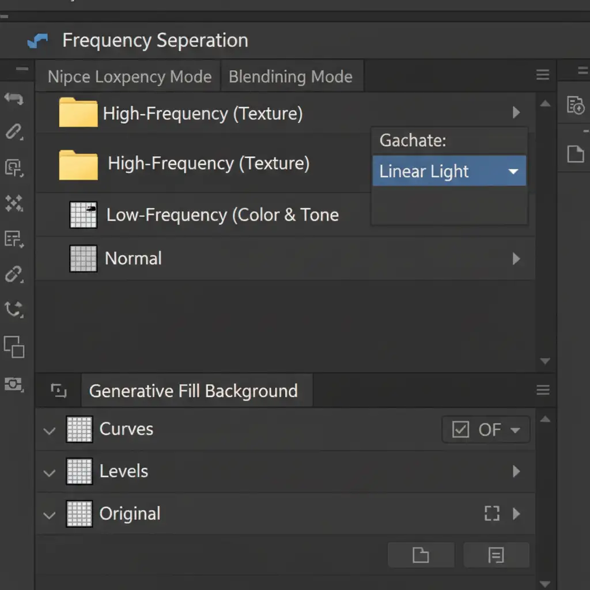Screen dimensions: 590x590
Task: Collapse the Levels layer chevron
Action: [x=50, y=472]
